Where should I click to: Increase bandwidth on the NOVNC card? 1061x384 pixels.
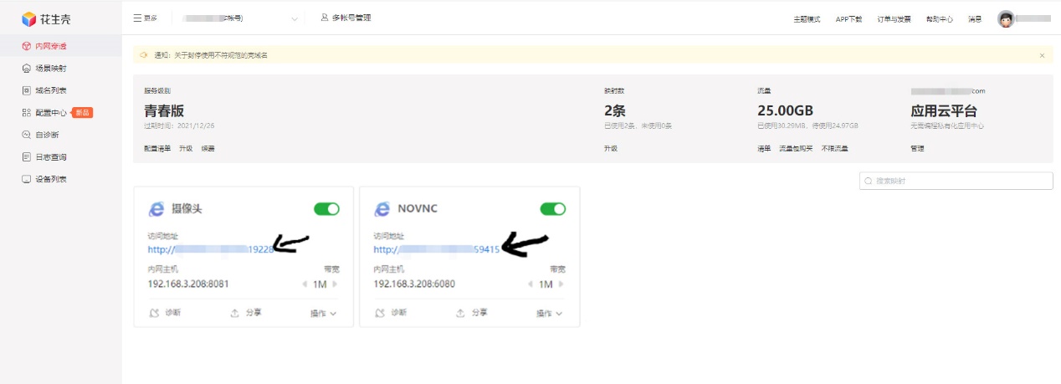click(x=562, y=284)
